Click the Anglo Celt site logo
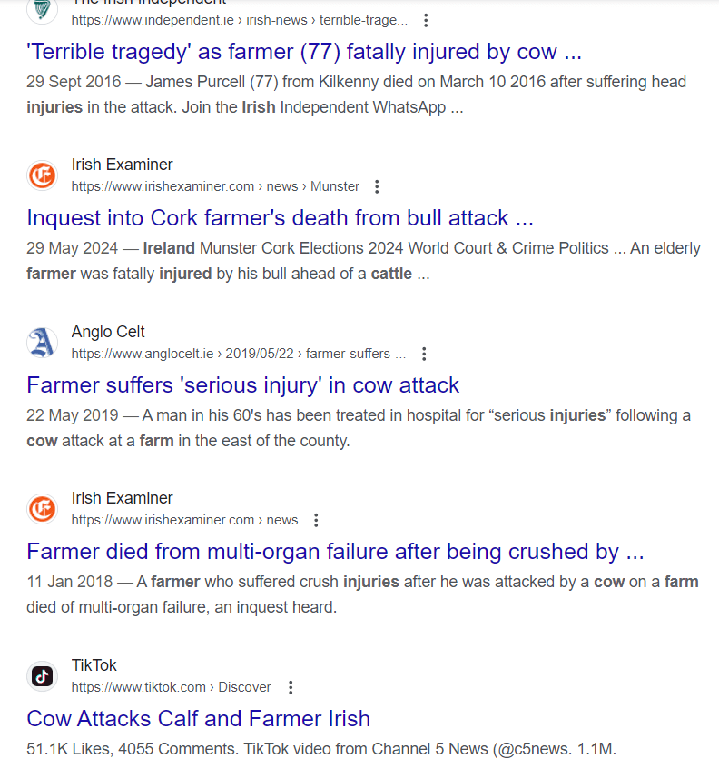The width and height of the screenshot is (719, 759). coord(42,343)
